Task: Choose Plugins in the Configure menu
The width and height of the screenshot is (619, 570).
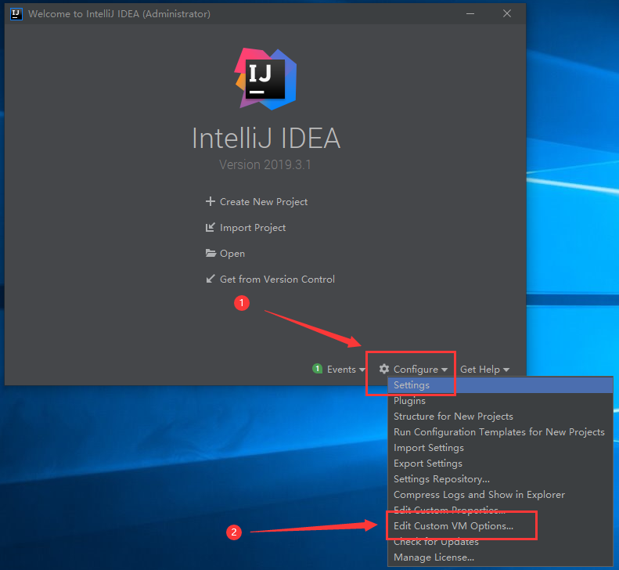Action: (409, 401)
